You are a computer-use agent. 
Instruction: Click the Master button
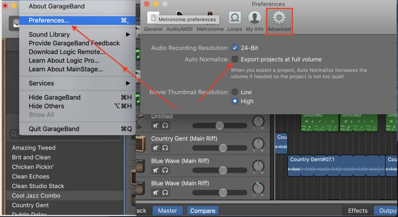tap(168, 210)
